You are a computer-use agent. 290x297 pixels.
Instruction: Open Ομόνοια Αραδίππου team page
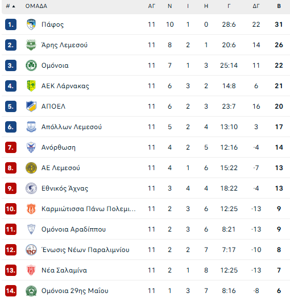pos(73,229)
